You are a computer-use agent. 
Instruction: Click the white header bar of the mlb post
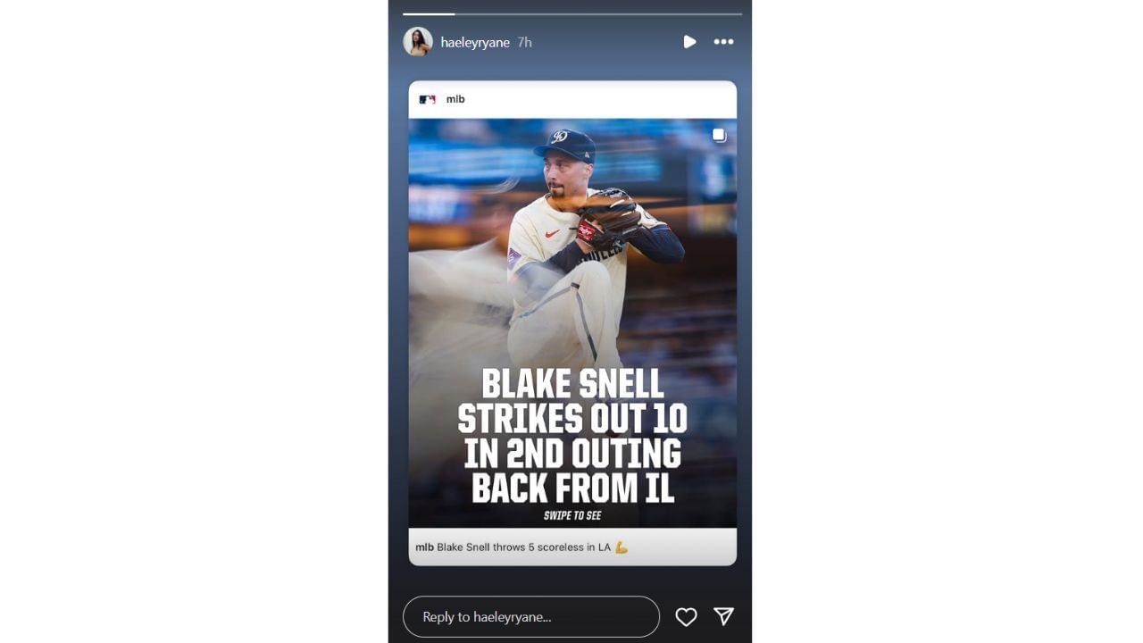tap(572, 100)
